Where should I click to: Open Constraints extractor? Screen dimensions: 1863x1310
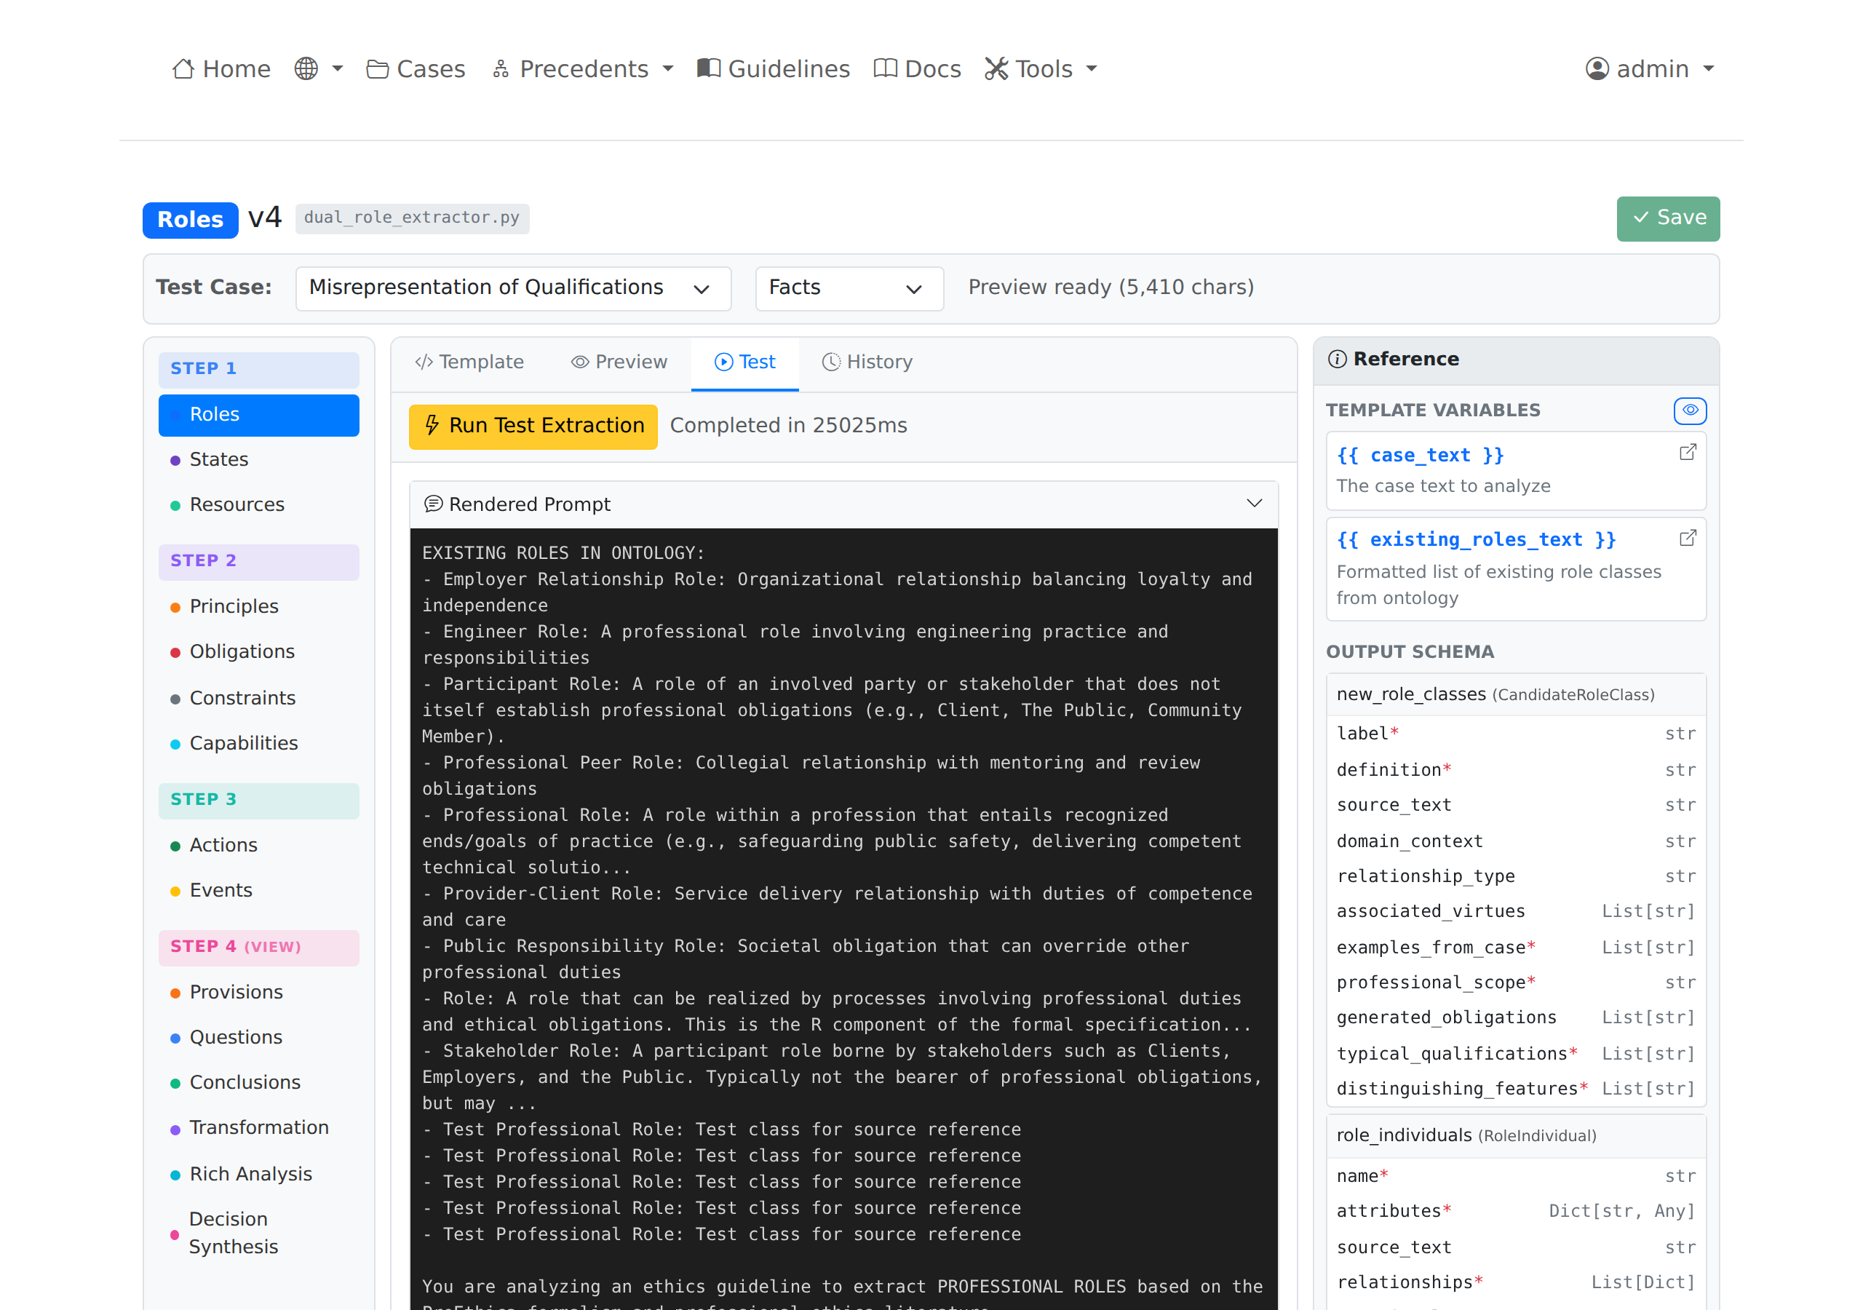click(259, 699)
